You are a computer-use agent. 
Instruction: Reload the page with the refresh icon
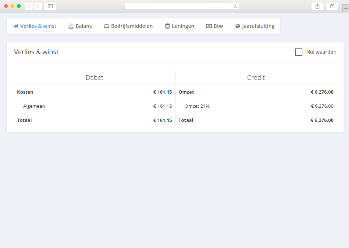click(x=235, y=6)
